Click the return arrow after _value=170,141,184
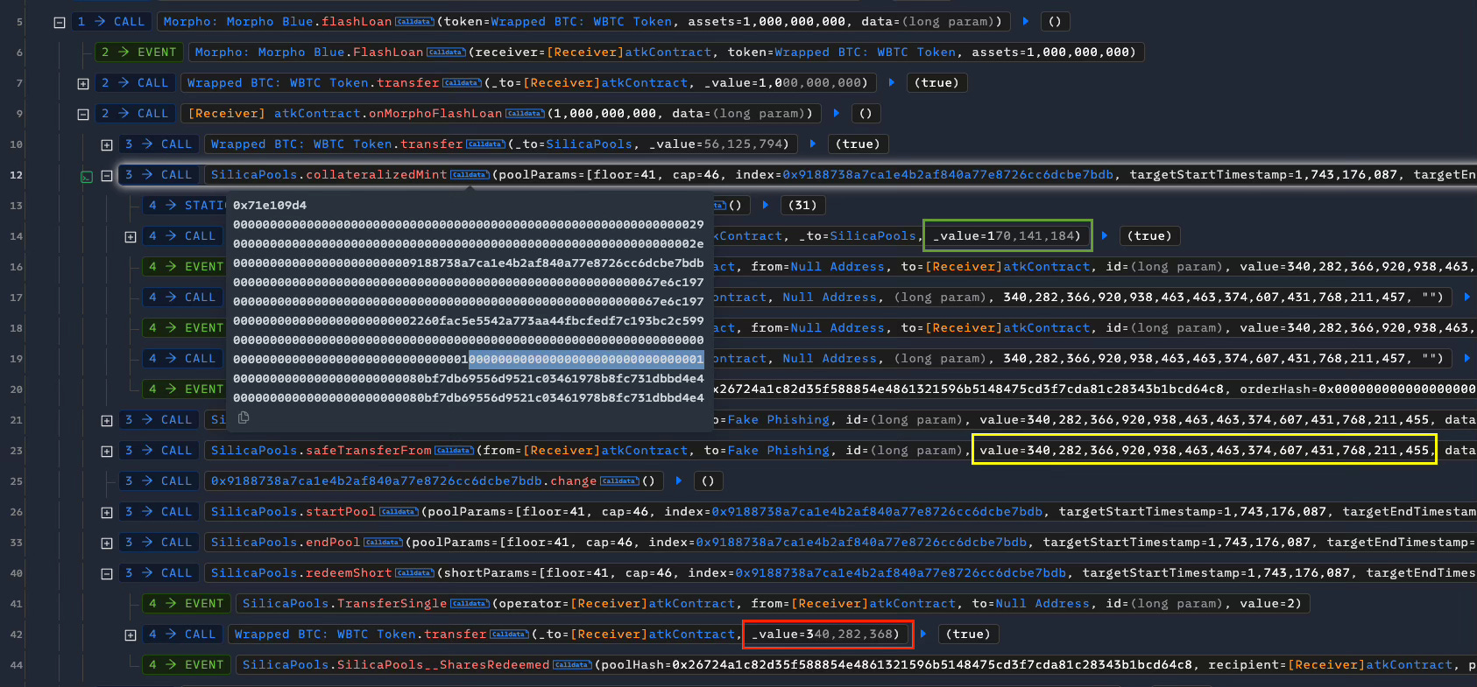The image size is (1477, 687). (x=1105, y=235)
